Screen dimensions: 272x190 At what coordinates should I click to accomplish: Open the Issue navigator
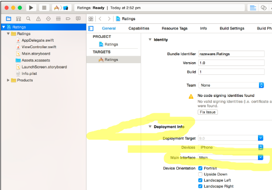click(38, 19)
